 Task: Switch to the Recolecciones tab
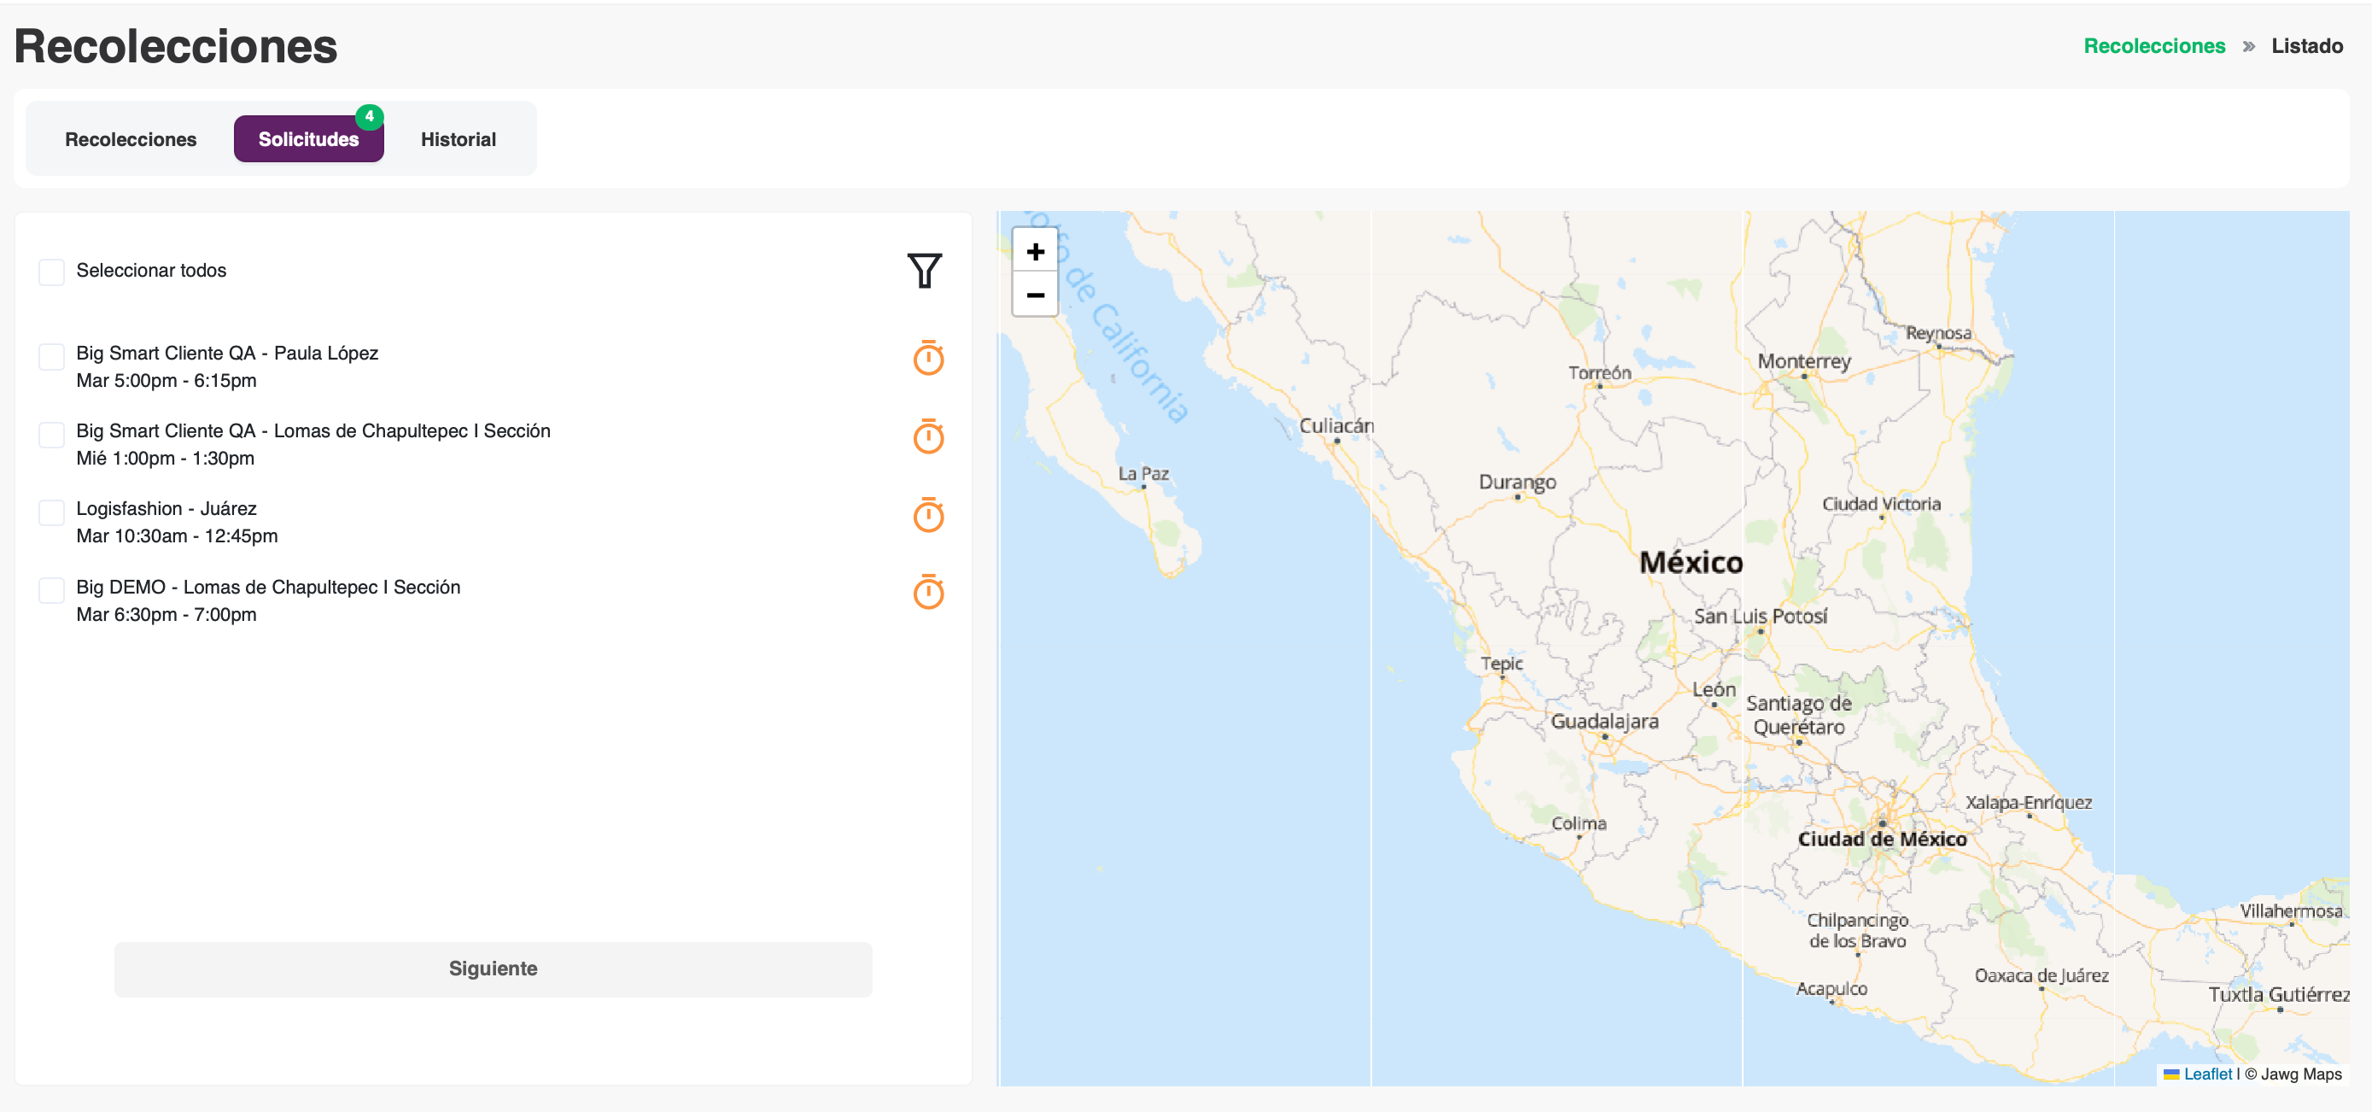tap(131, 139)
